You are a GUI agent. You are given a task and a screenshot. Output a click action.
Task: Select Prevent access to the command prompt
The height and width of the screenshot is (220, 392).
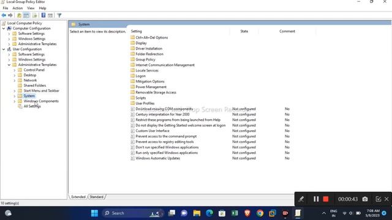(166, 136)
